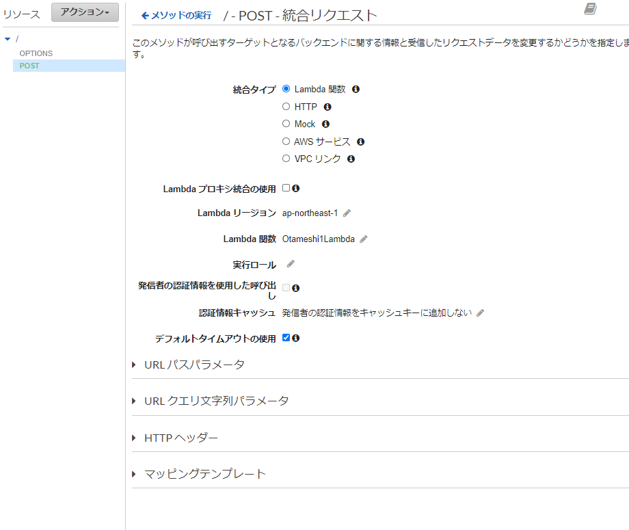This screenshot has height=530, width=629.
Task: Select root / resource
Action: pos(17,39)
